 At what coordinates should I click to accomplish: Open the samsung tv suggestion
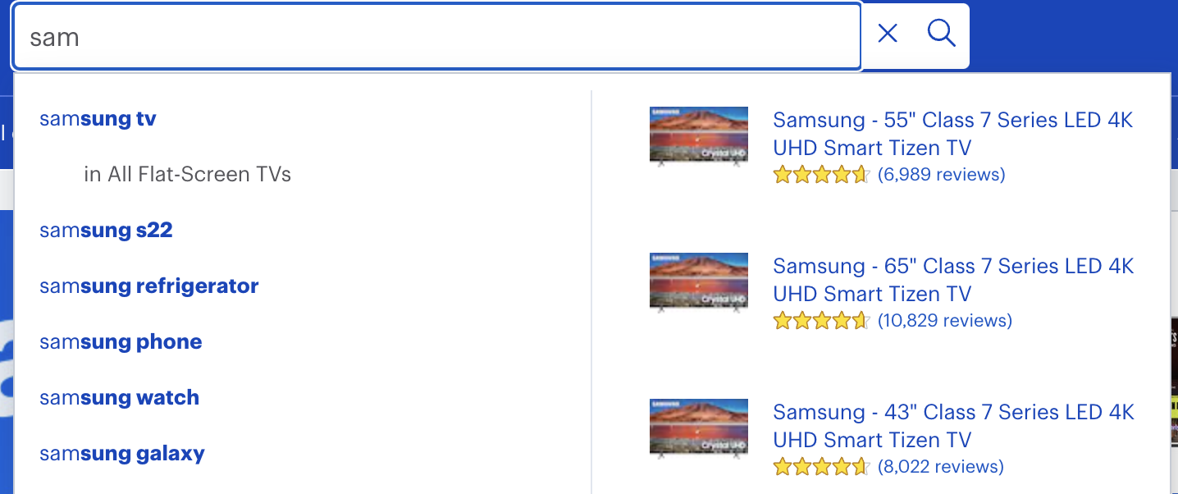98,118
